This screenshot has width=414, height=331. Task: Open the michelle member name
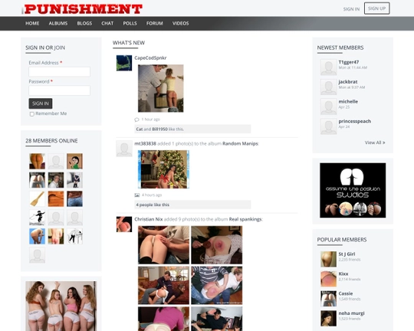pyautogui.click(x=348, y=102)
